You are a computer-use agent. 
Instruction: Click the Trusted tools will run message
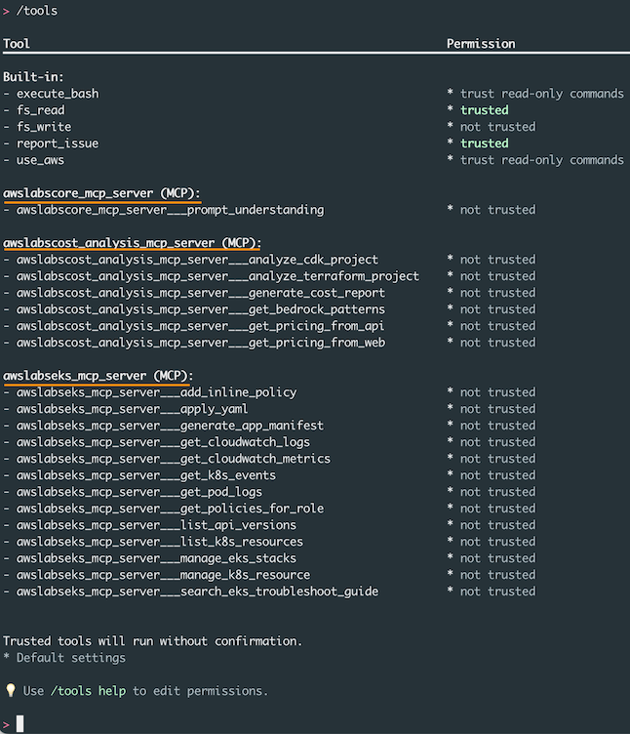tap(153, 641)
